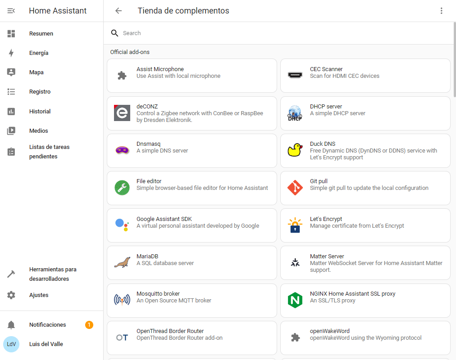Open Luis del Valle profile
The width and height of the screenshot is (456, 360).
pos(51,344)
